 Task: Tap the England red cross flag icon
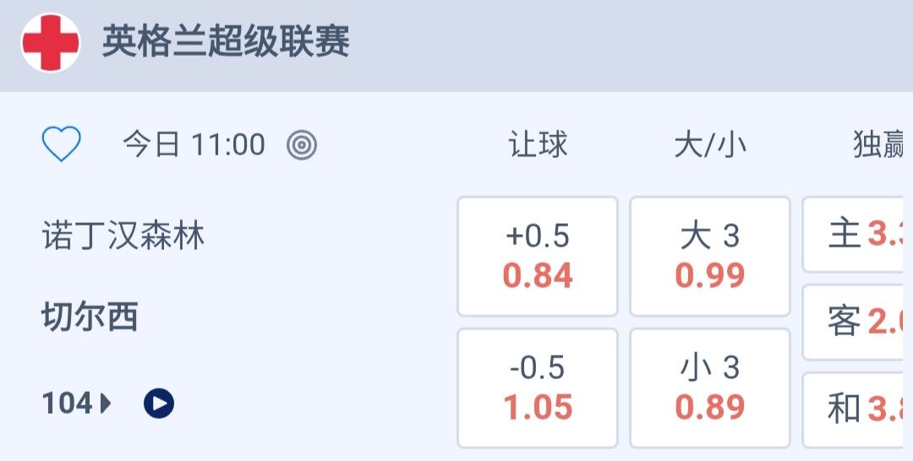51,42
